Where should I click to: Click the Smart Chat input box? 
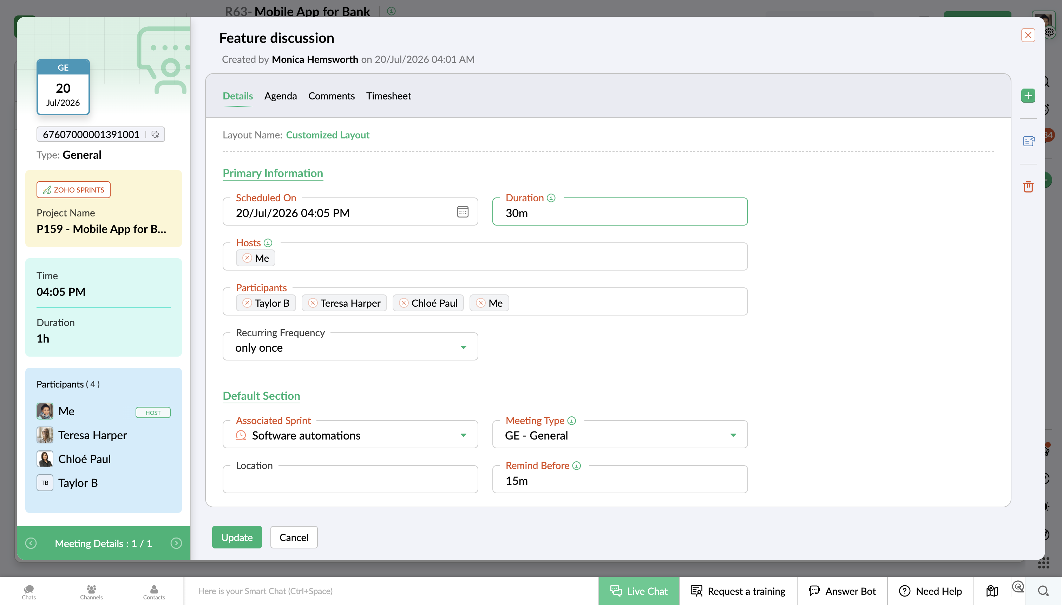point(391,591)
